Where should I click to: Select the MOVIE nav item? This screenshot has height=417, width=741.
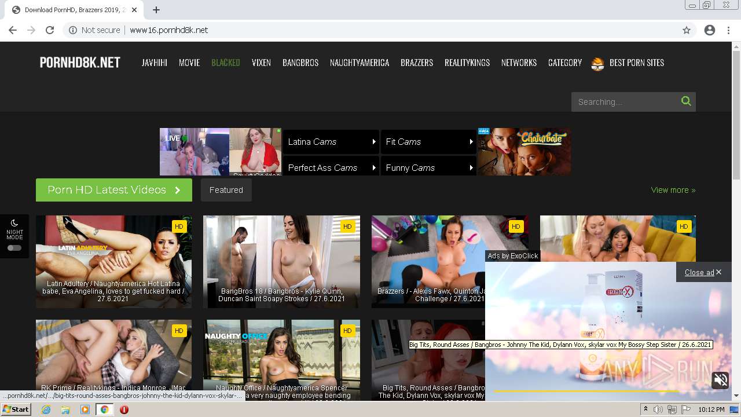pos(189,63)
